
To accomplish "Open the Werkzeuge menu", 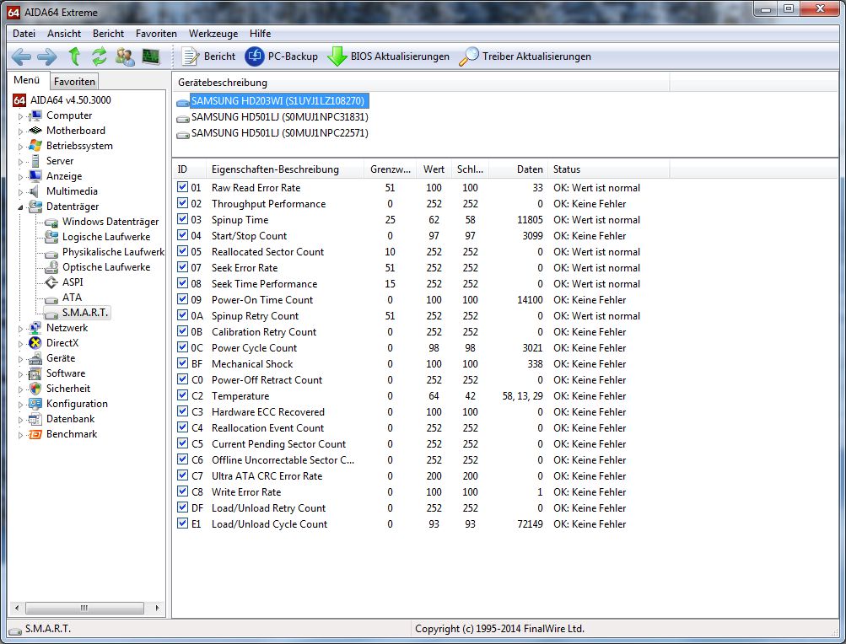I will [213, 34].
